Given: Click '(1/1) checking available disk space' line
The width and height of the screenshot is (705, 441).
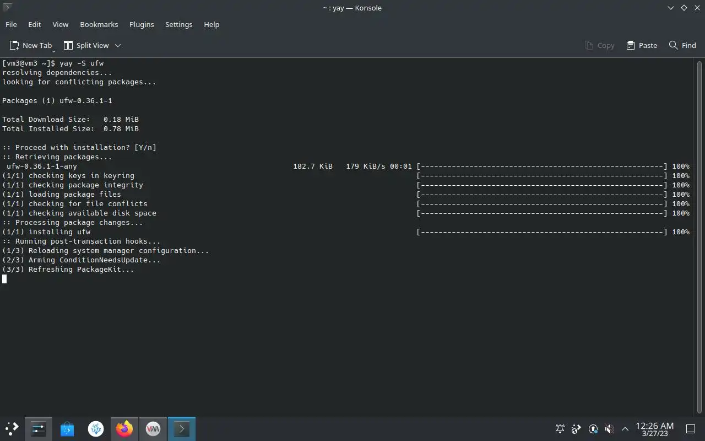Looking at the screenshot, I should tap(79, 213).
